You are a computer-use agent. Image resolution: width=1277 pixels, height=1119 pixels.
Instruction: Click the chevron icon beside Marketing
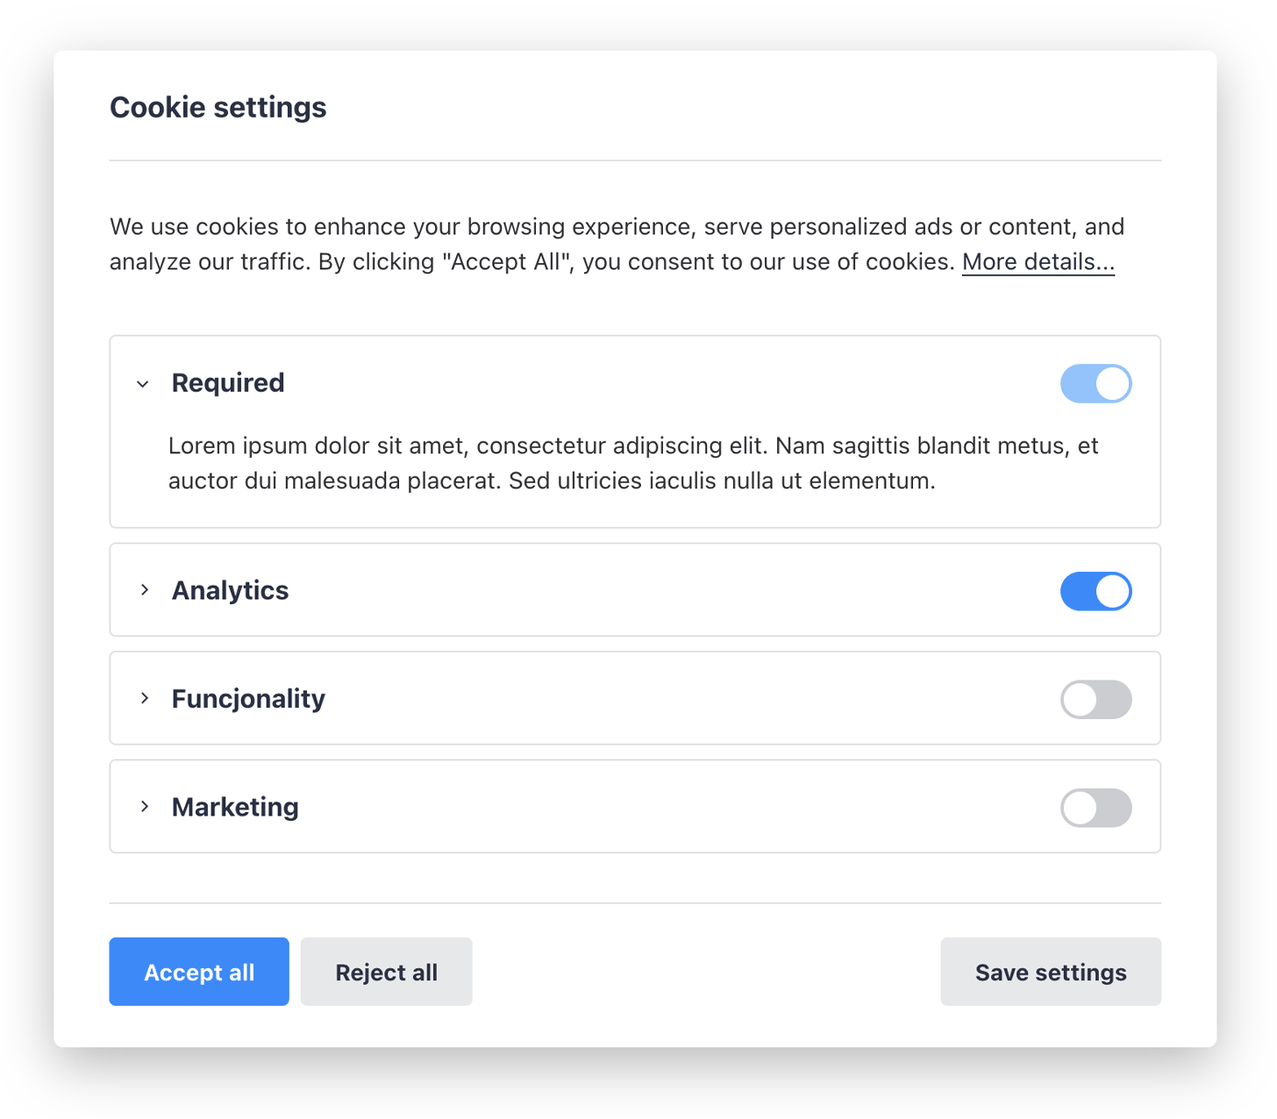pyautogui.click(x=145, y=807)
